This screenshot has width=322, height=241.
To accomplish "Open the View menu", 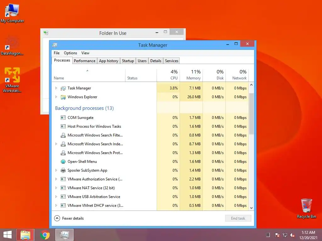I will click(x=85, y=53).
